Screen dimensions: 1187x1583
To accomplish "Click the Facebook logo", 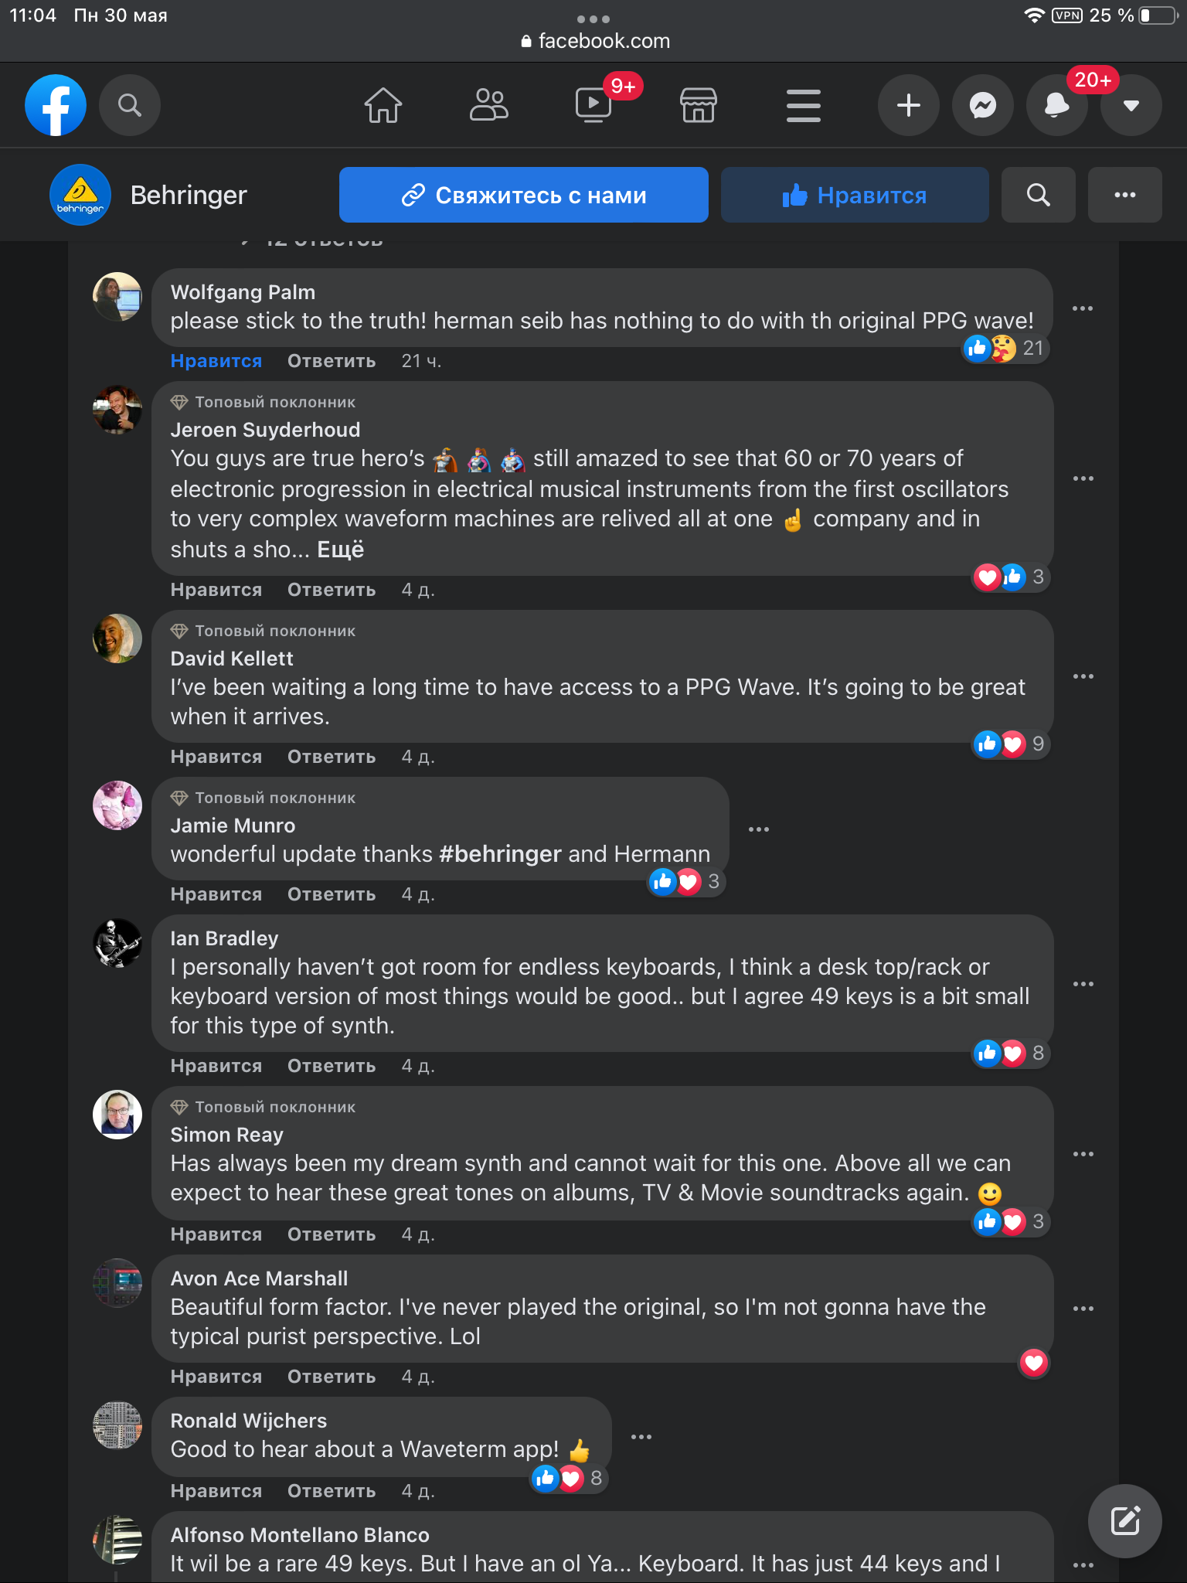I will point(56,105).
